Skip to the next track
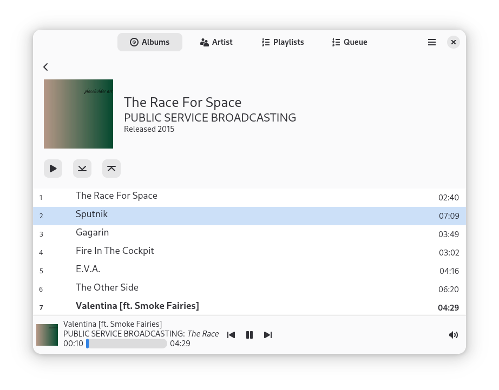The height and width of the screenshot is (390, 499). (x=268, y=335)
